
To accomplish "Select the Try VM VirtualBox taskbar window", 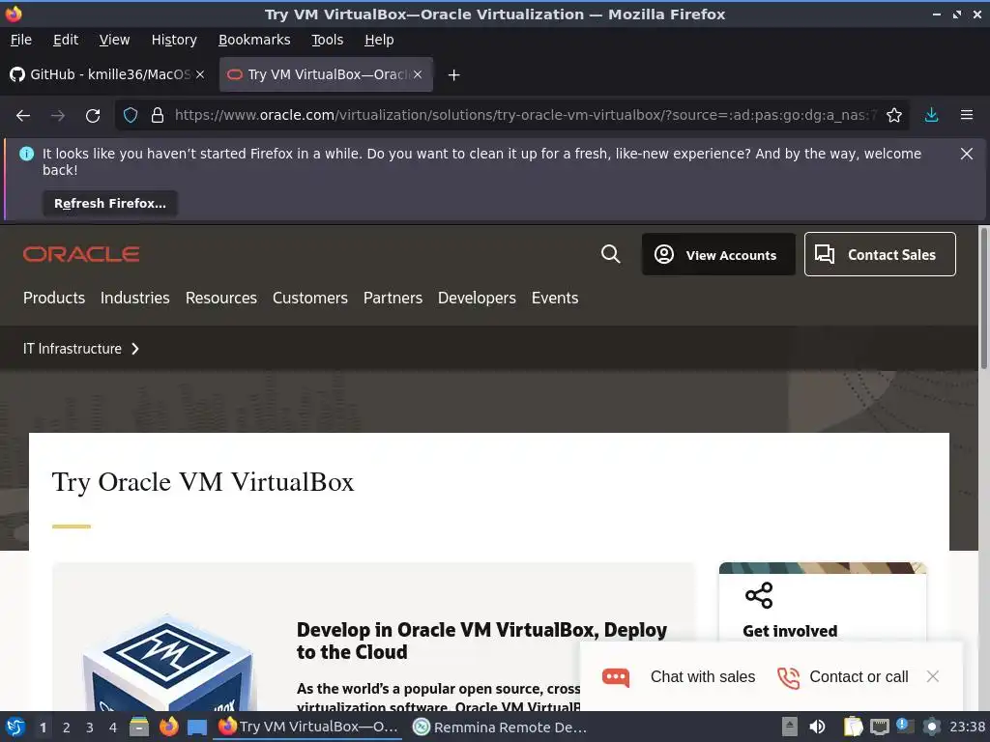I will [308, 727].
